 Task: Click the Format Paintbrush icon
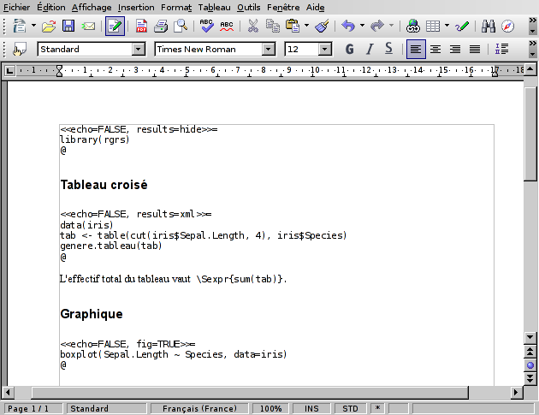322,26
